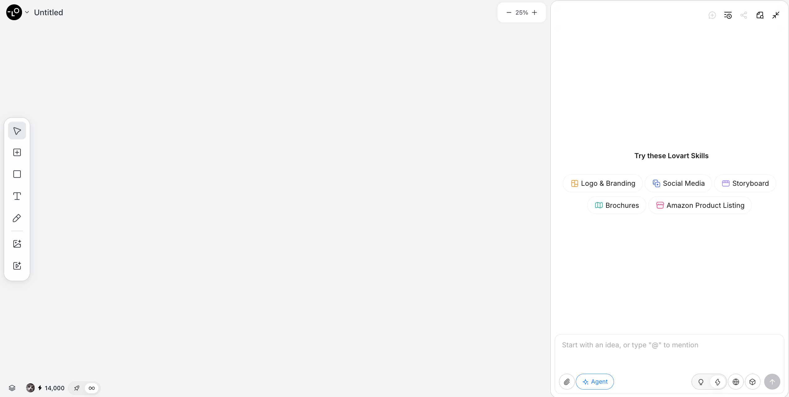Open the chat history list icon
Viewport: 789px width, 397px height.
[x=728, y=15]
